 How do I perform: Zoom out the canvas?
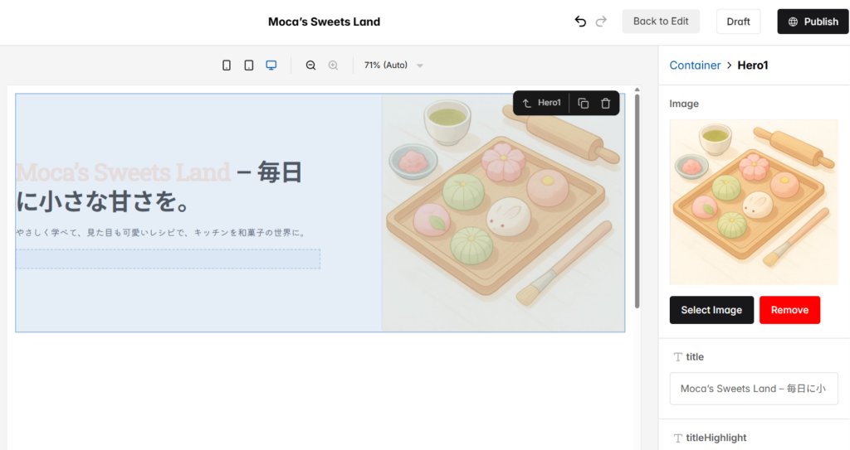point(311,65)
